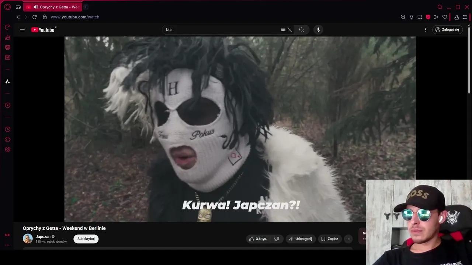Open the search box on-screen keyboard
The width and height of the screenshot is (472, 265).
[x=283, y=30]
